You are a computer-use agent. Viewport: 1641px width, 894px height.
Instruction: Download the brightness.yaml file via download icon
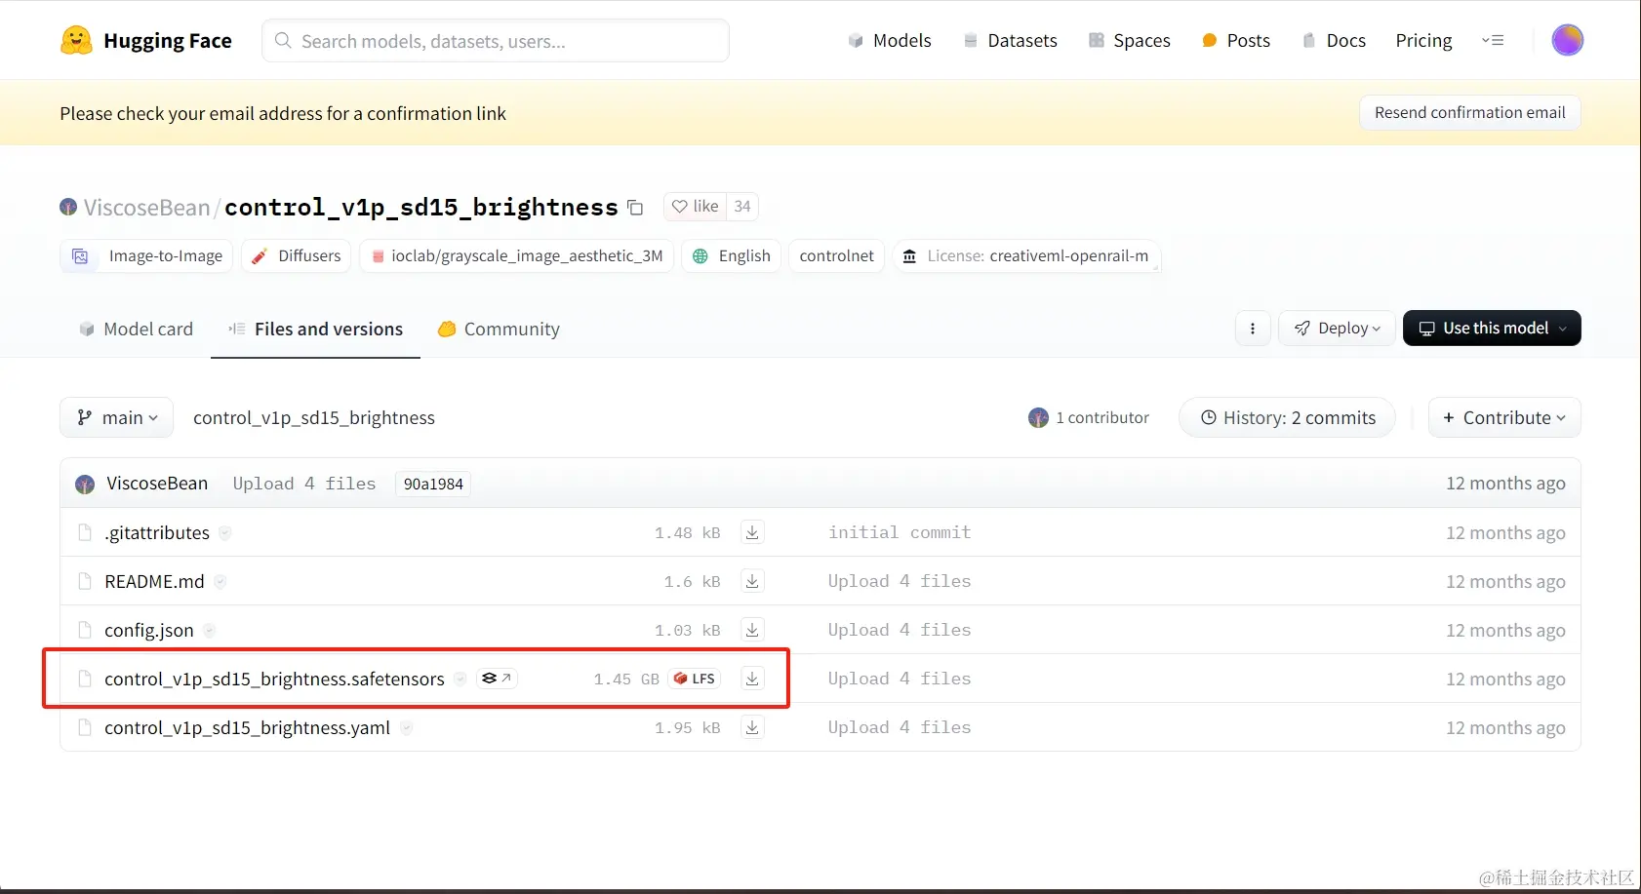pos(752,727)
